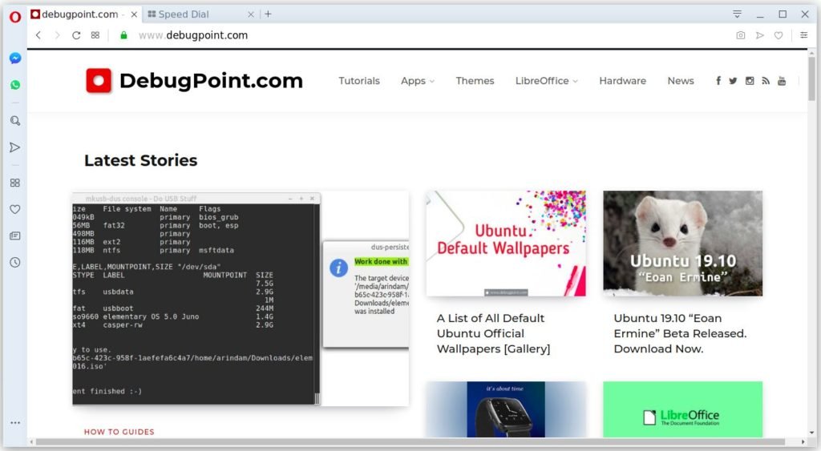Image resolution: width=821 pixels, height=451 pixels.
Task: Open the Tutorials menu item
Action: (x=358, y=81)
